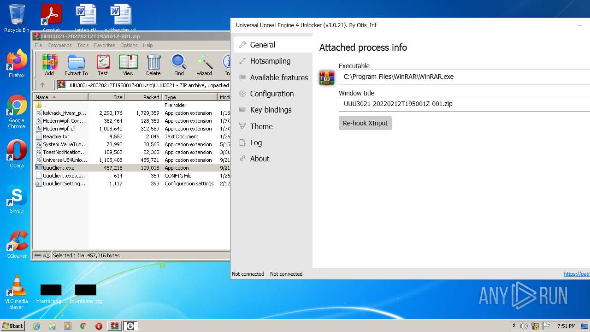Select ModernWpf.dll file
The height and width of the screenshot is (332, 590).
point(131,129)
